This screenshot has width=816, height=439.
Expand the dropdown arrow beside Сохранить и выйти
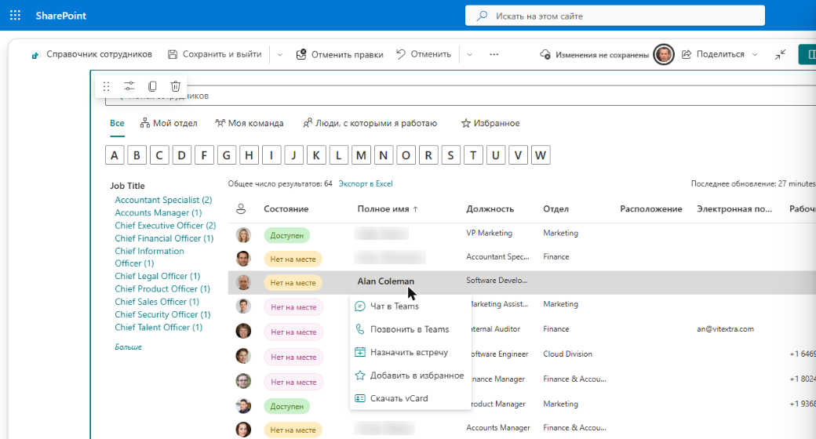pyautogui.click(x=279, y=55)
